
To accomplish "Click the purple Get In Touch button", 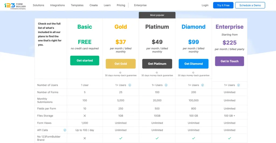I will (229, 61).
